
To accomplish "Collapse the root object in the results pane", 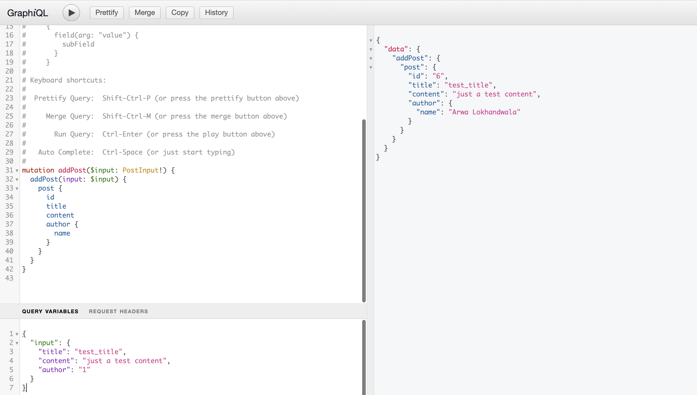I will pos(371,41).
